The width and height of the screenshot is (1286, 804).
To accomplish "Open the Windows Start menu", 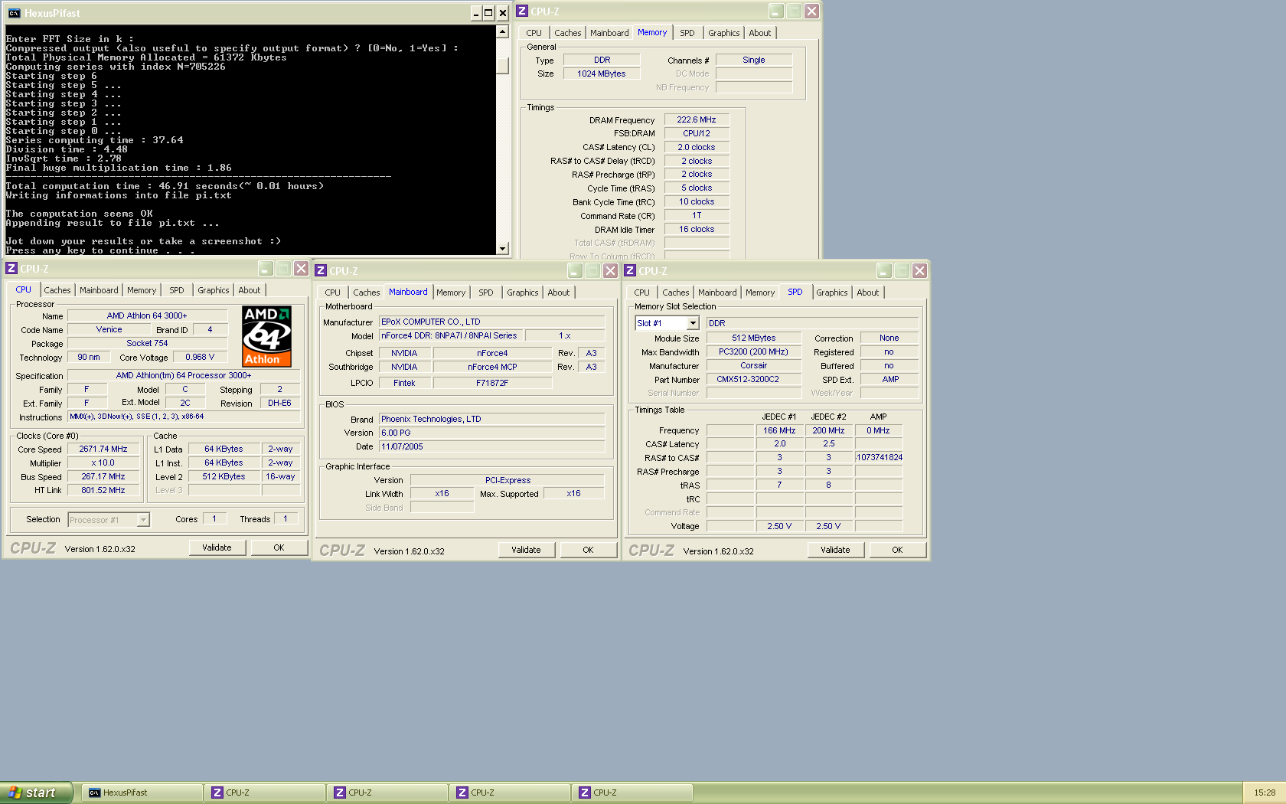I will [x=36, y=793].
